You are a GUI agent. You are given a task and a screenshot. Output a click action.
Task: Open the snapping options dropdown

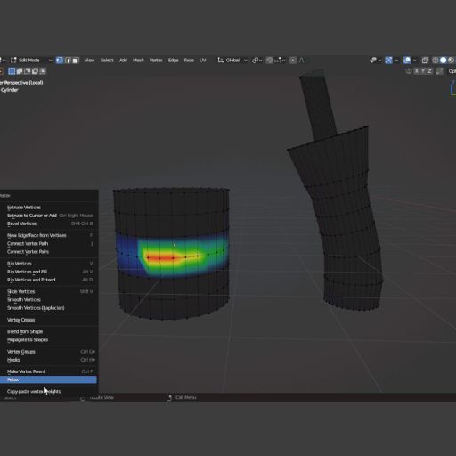click(280, 61)
